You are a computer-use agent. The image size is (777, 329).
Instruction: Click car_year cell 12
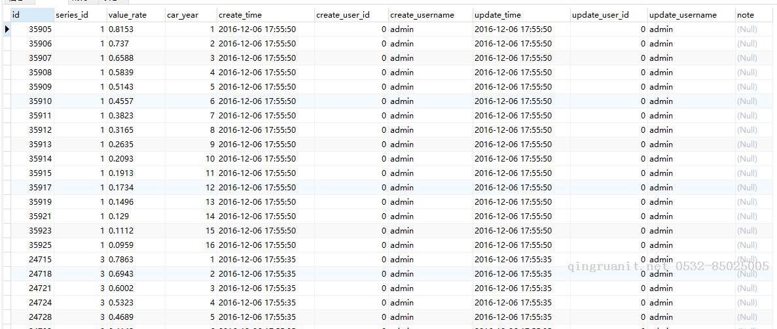(x=190, y=187)
